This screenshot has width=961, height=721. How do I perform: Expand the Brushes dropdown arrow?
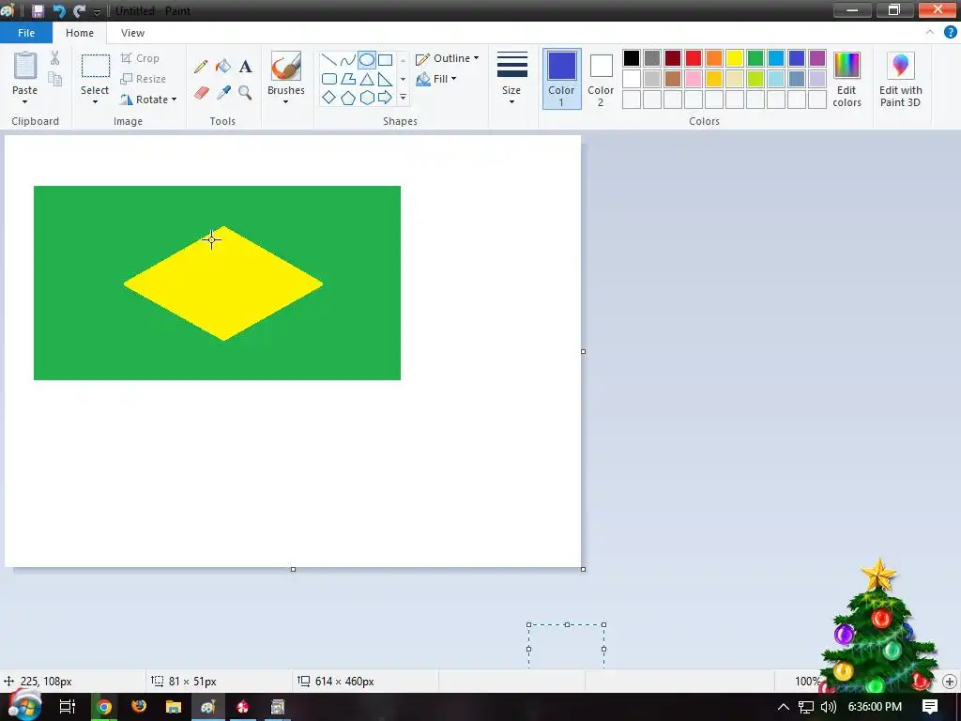(285, 101)
